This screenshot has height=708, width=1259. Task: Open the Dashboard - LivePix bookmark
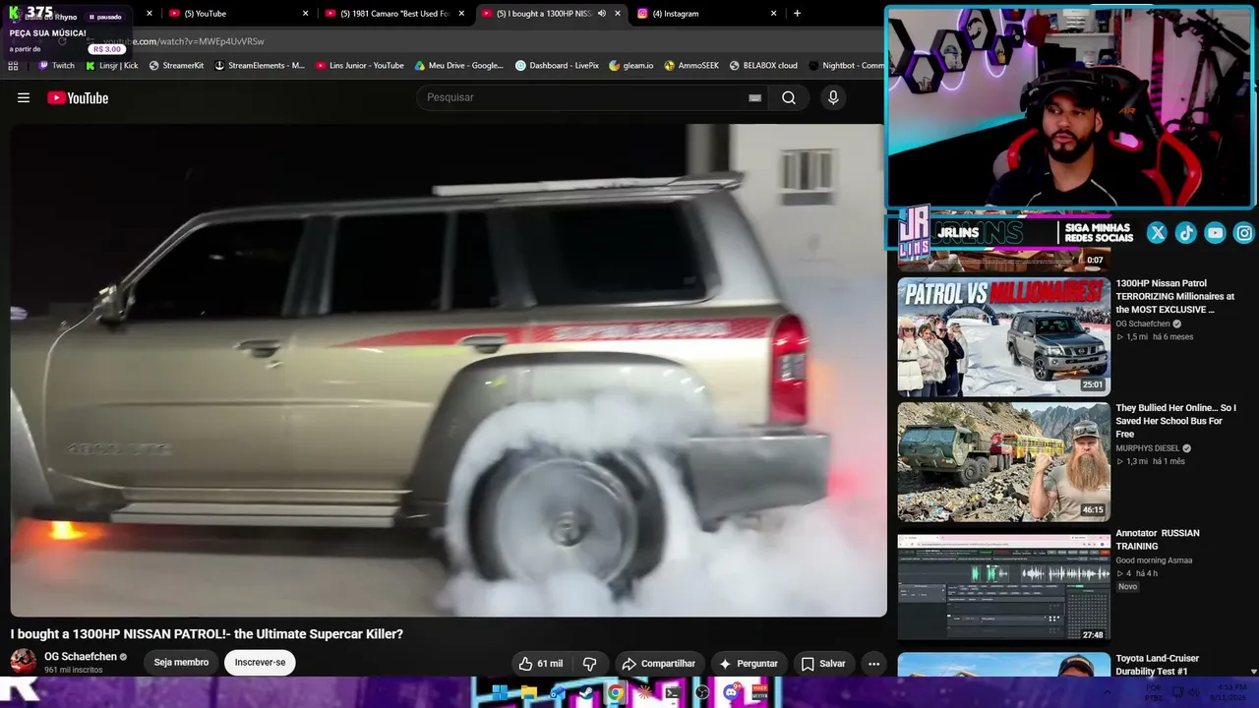(557, 66)
